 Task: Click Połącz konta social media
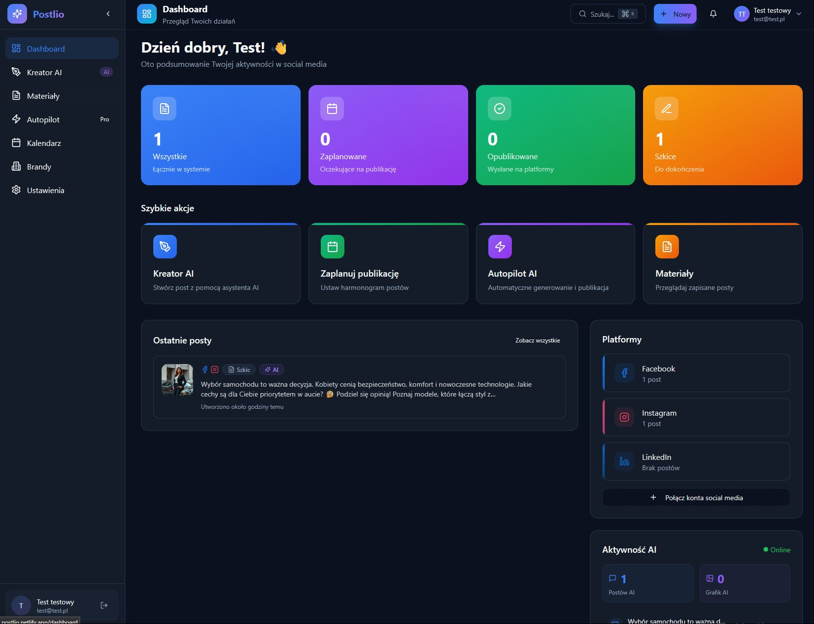click(696, 497)
